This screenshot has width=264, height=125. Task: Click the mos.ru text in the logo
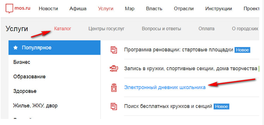click(23, 8)
